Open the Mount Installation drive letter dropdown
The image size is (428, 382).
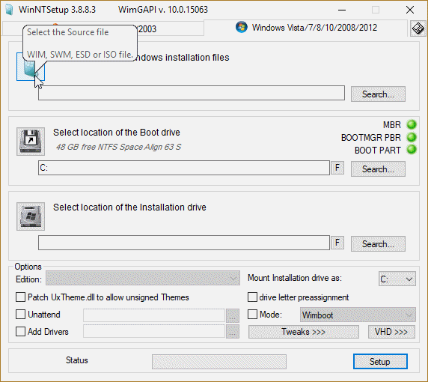(397, 279)
